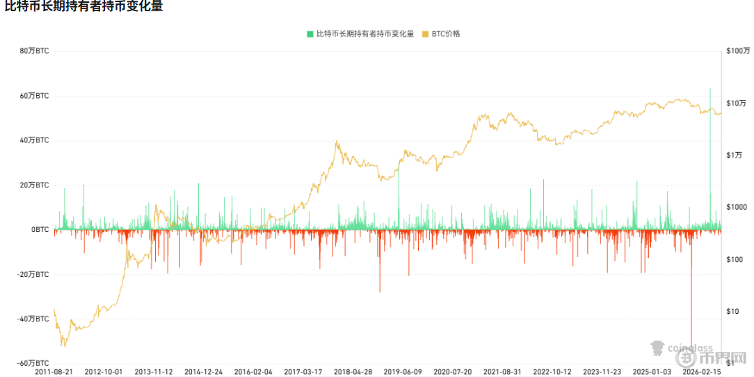
Task: Hide the 比特币长期持有者持币变化量 series label
Action: click(x=365, y=34)
